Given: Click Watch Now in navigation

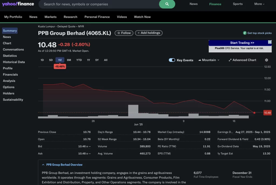Looking at the screenshot, I should pos(142,17).
